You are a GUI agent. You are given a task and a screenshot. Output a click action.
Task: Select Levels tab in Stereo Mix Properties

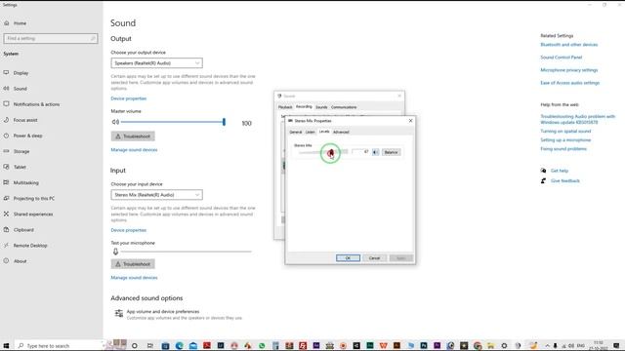click(x=324, y=132)
